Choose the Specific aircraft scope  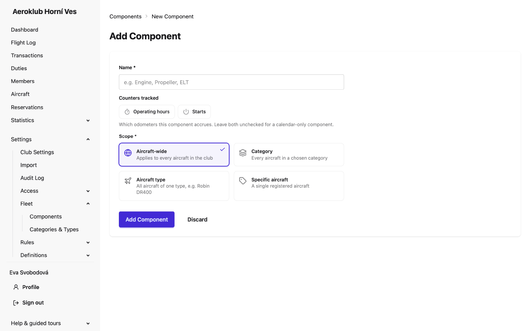289,186
